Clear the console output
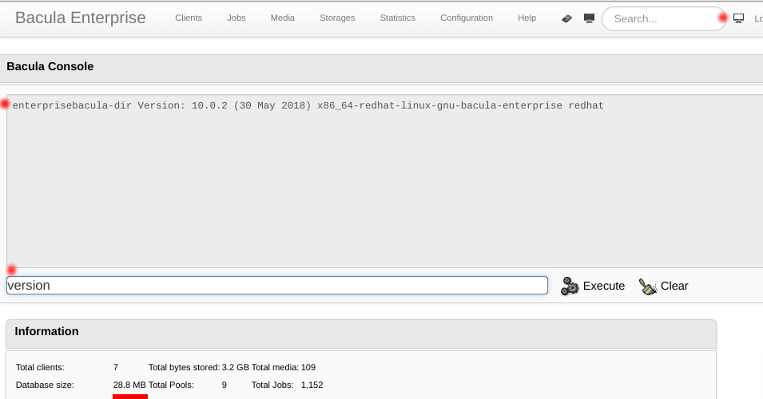The height and width of the screenshot is (399, 763). (x=674, y=286)
